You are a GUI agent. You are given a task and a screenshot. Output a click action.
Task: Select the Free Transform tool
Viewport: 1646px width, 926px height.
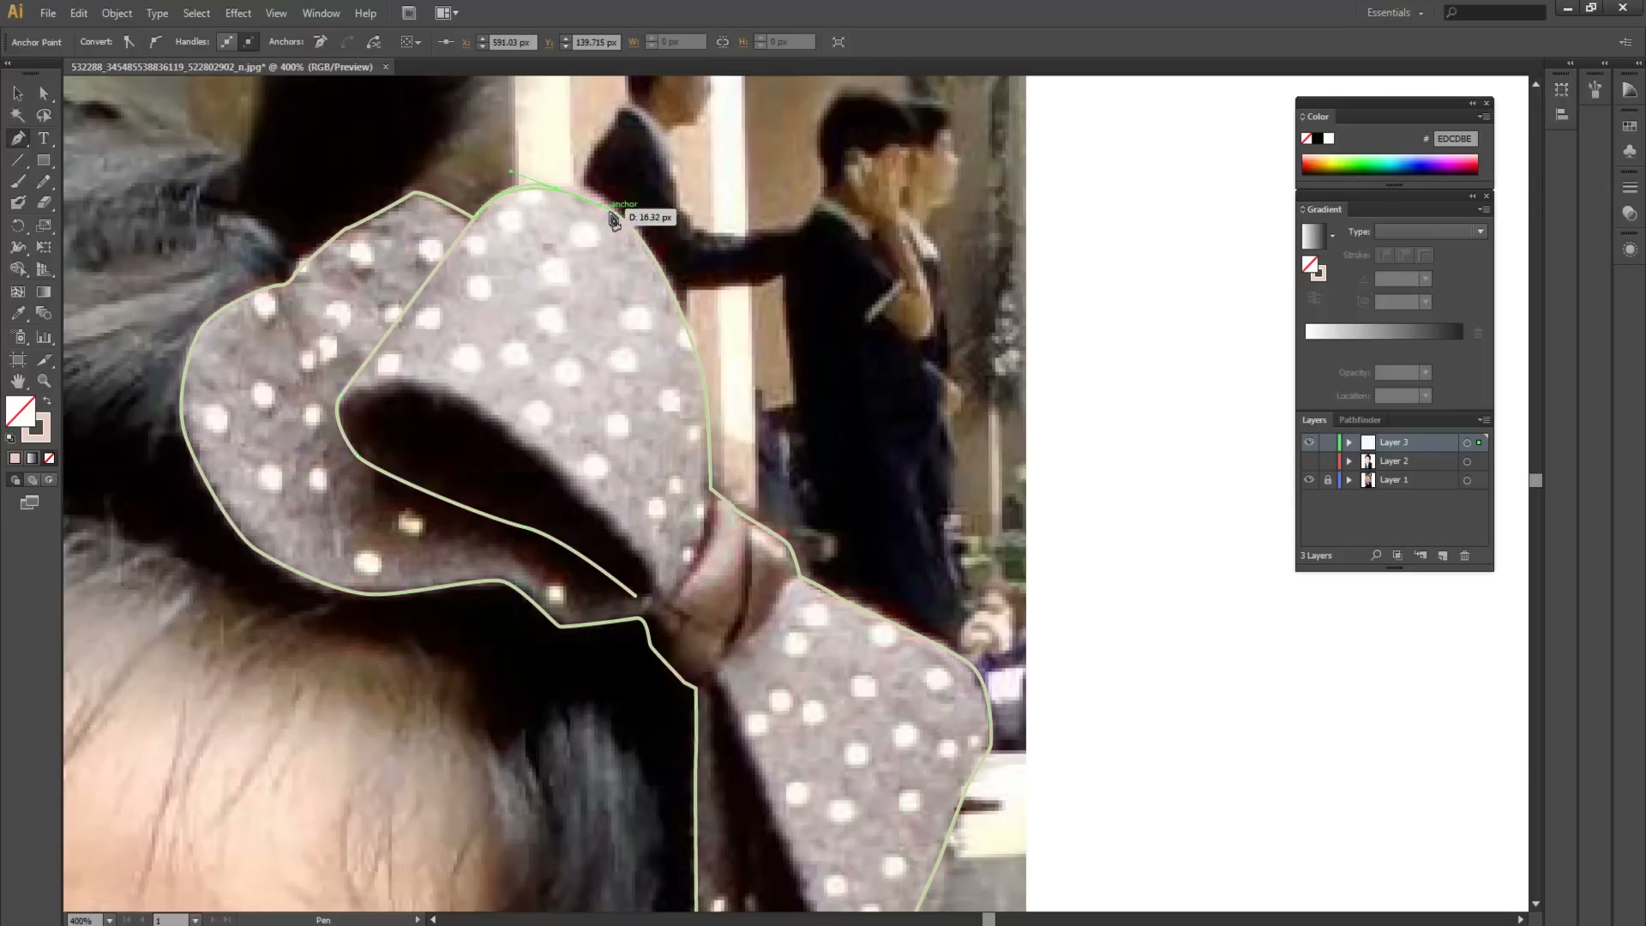click(x=44, y=248)
